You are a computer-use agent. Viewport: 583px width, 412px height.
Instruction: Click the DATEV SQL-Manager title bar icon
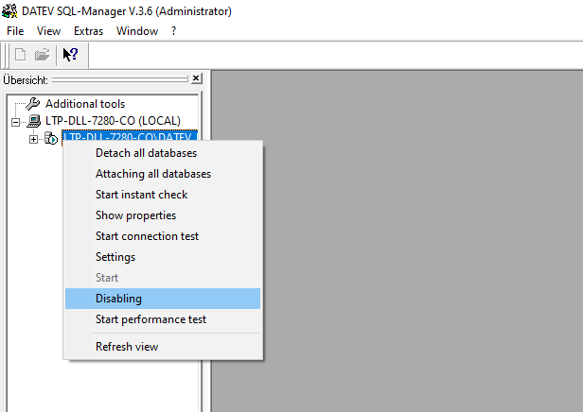pos(9,10)
